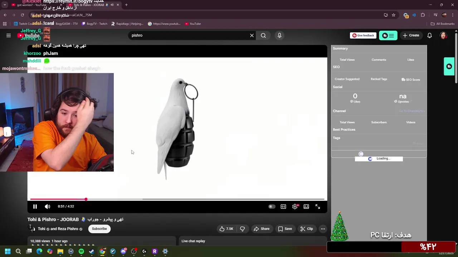
Task: Switch to theater mode
Action: tap(306, 206)
